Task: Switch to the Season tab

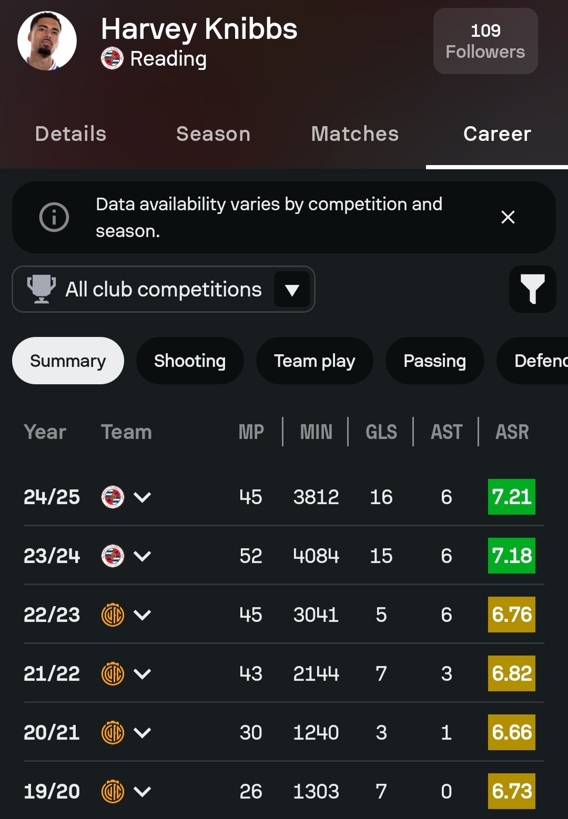Action: click(213, 134)
